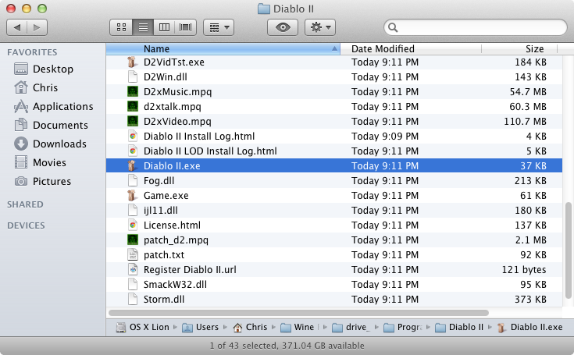
Task: Open Downloads in the sidebar
Action: [51, 144]
